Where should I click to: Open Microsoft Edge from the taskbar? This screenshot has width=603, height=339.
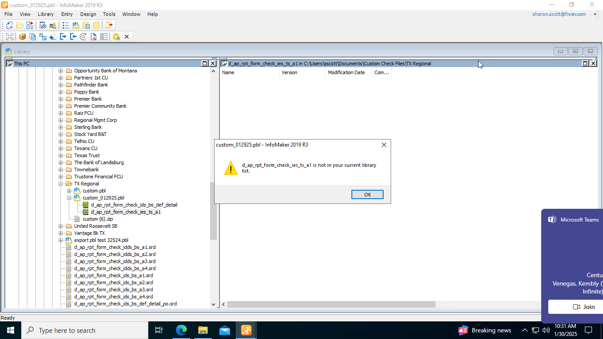coord(181,330)
